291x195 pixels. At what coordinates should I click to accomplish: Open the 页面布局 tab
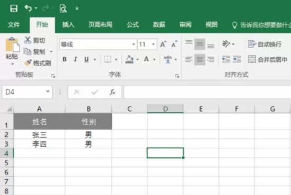point(100,24)
